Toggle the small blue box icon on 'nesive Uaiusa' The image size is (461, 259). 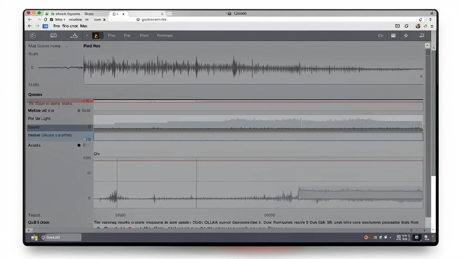click(85, 139)
